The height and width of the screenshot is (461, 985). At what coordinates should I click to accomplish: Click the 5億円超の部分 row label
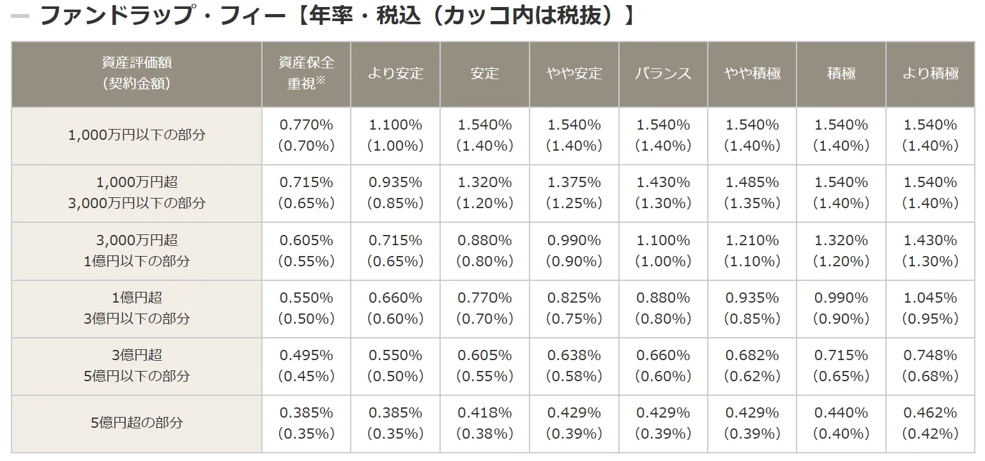[x=137, y=423]
